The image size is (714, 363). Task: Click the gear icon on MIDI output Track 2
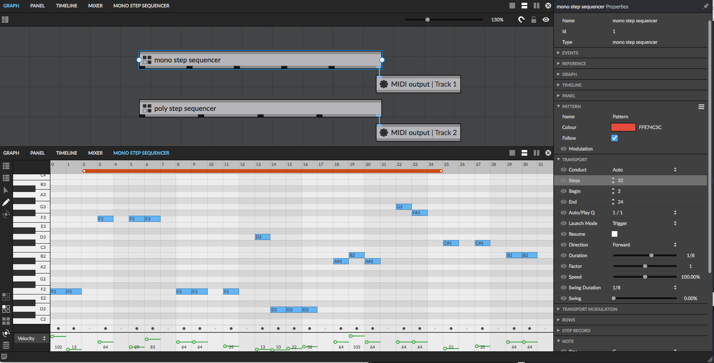pyautogui.click(x=384, y=133)
